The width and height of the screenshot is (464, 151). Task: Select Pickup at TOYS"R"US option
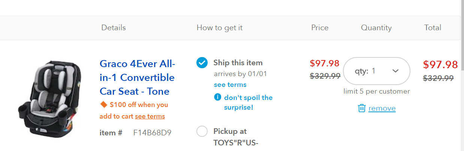202,131
